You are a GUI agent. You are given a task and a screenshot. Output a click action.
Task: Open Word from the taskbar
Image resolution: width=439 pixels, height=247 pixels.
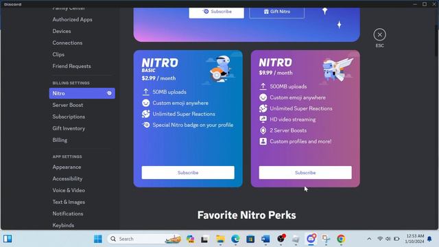tap(265, 239)
